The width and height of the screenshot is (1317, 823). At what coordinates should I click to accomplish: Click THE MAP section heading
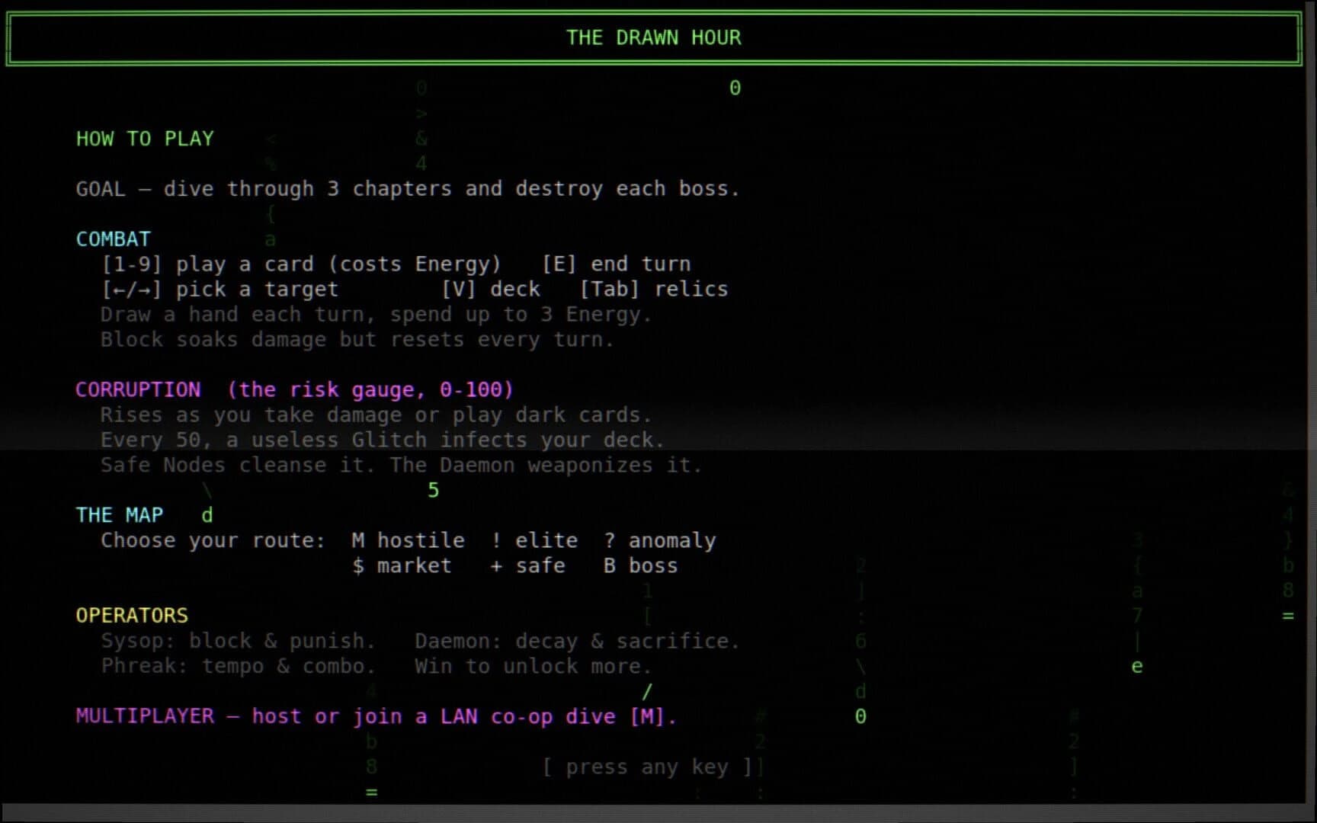(120, 515)
